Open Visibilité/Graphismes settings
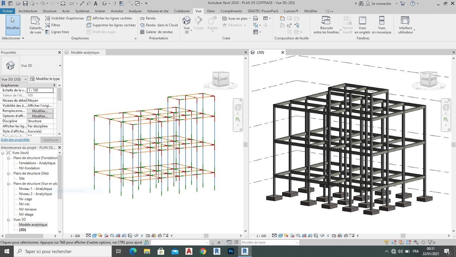Image resolution: width=456 pixels, height=257 pixels. click(64, 18)
